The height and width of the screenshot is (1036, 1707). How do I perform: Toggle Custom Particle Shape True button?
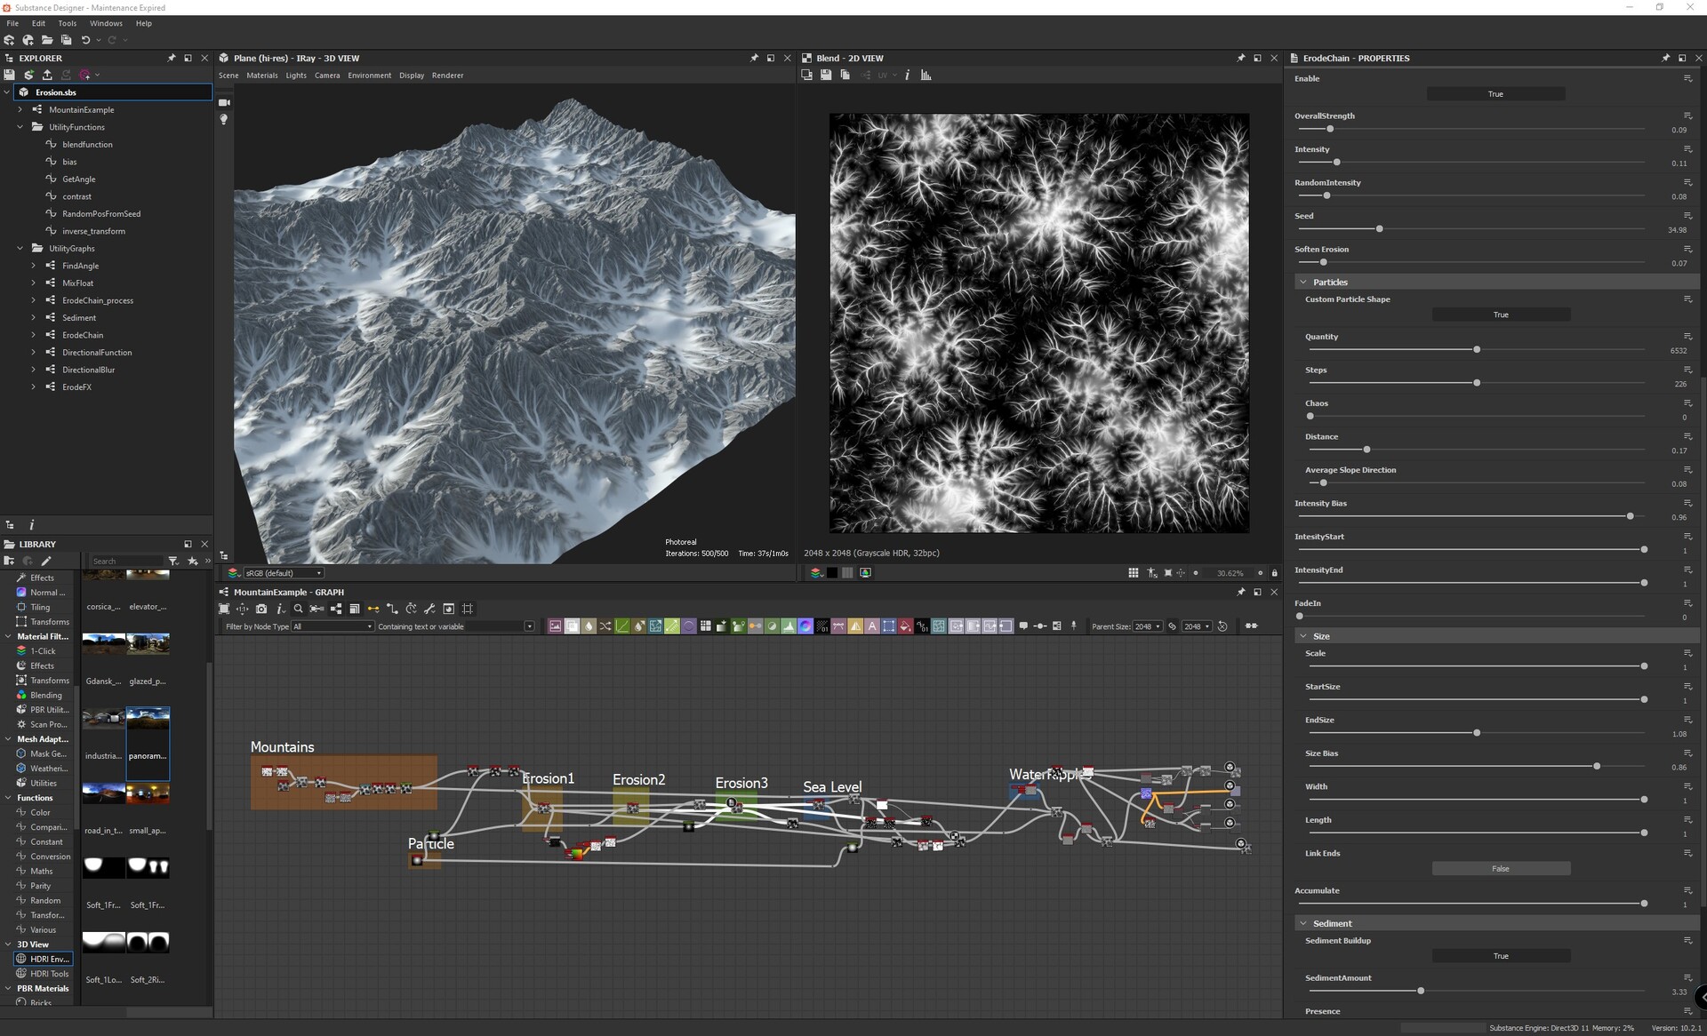(1500, 315)
